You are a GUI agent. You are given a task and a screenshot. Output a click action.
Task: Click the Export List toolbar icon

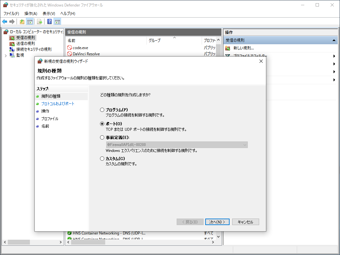[39, 22]
